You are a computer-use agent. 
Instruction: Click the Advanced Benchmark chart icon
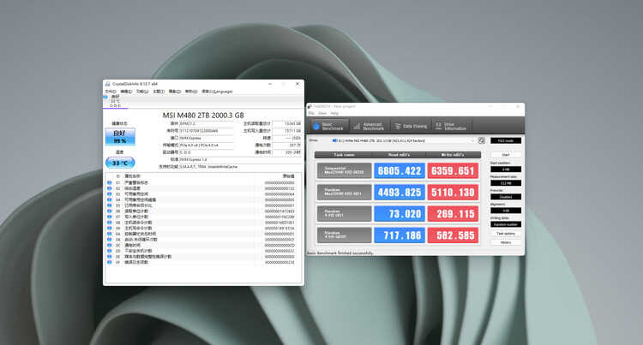[357, 127]
